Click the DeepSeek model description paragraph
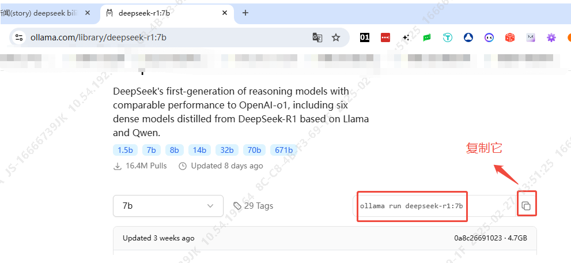The image size is (571, 263). click(241, 112)
